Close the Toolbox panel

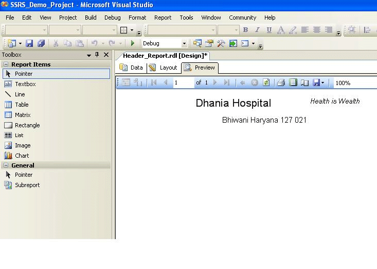tap(106, 55)
